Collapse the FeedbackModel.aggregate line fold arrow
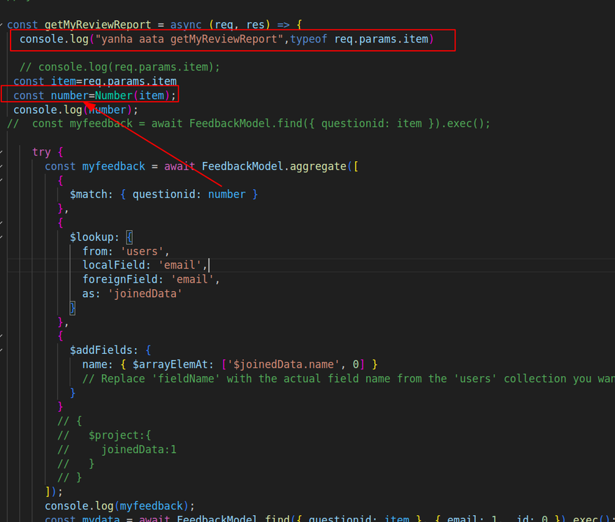This screenshot has width=615, height=522. (x=2, y=166)
